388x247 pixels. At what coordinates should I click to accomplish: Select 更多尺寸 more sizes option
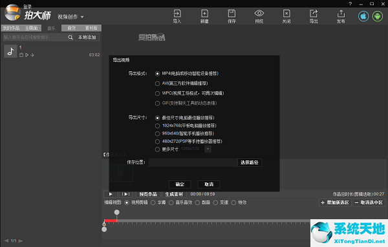(x=157, y=149)
